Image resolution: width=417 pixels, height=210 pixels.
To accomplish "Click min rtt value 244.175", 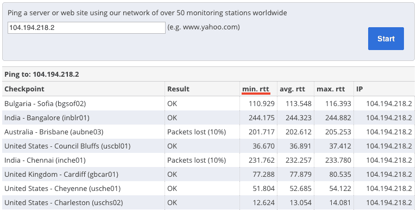I will click(261, 118).
